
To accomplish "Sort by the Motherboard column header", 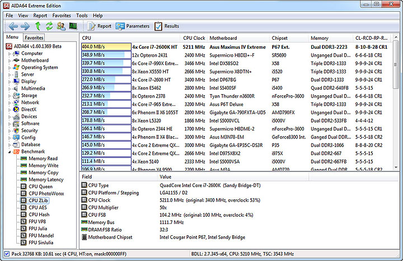I will click(238, 38).
